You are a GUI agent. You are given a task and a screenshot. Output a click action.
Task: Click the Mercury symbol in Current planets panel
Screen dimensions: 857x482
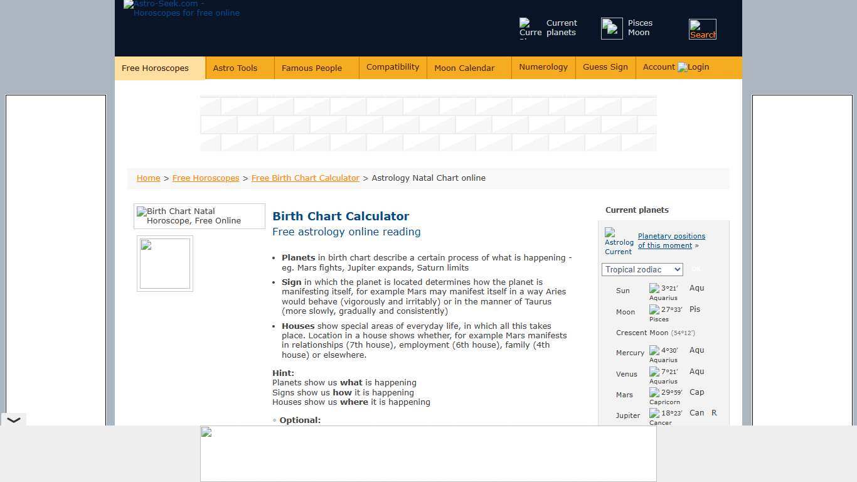[x=653, y=350]
